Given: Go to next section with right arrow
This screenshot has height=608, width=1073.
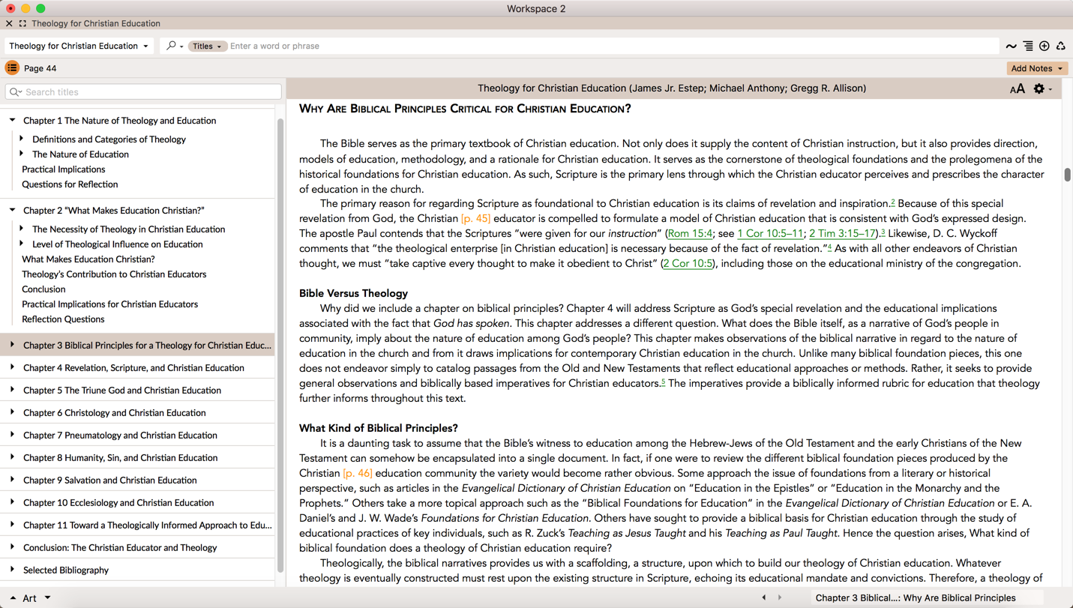Looking at the screenshot, I should (780, 598).
